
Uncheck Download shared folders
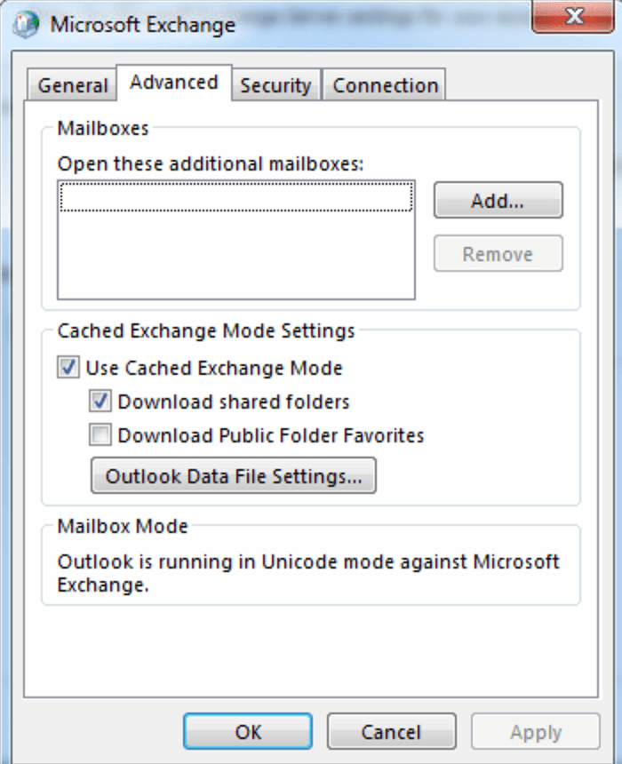[x=100, y=402]
